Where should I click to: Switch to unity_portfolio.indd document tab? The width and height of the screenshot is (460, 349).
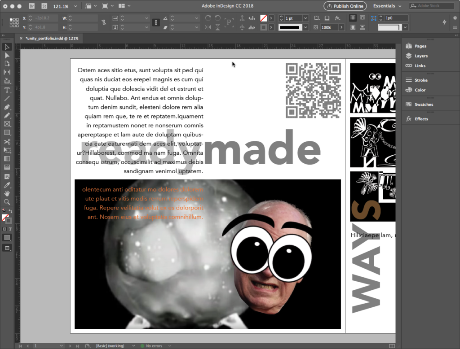pos(51,39)
